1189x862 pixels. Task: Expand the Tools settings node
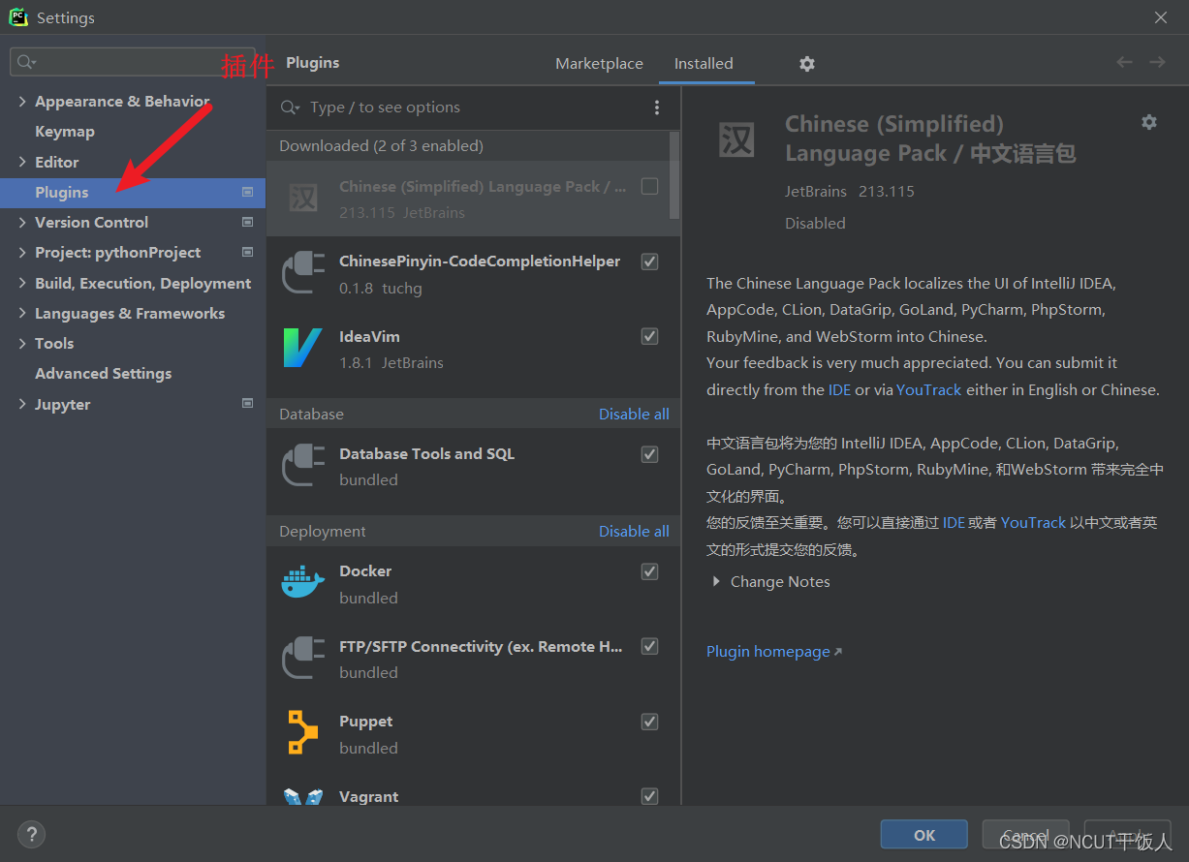22,343
